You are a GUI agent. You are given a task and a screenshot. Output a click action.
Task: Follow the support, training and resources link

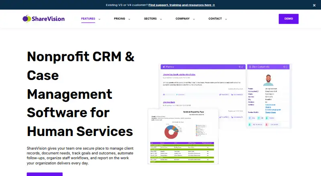[182, 5]
